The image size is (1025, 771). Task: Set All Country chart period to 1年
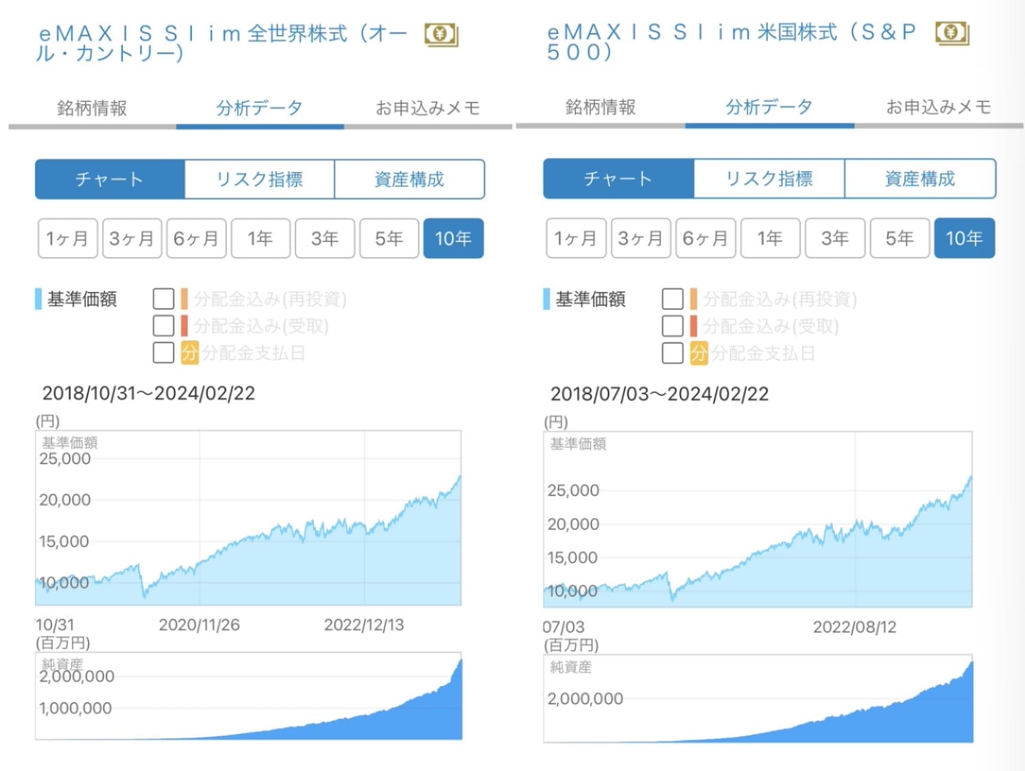point(261,238)
